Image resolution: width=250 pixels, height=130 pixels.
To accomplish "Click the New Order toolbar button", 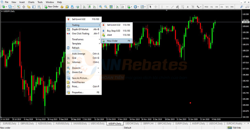I will [51, 7].
